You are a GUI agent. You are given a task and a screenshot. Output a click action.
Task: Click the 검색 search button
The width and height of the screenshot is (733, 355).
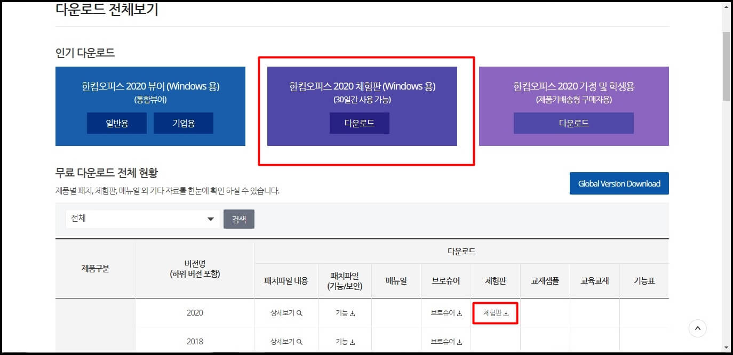(239, 219)
